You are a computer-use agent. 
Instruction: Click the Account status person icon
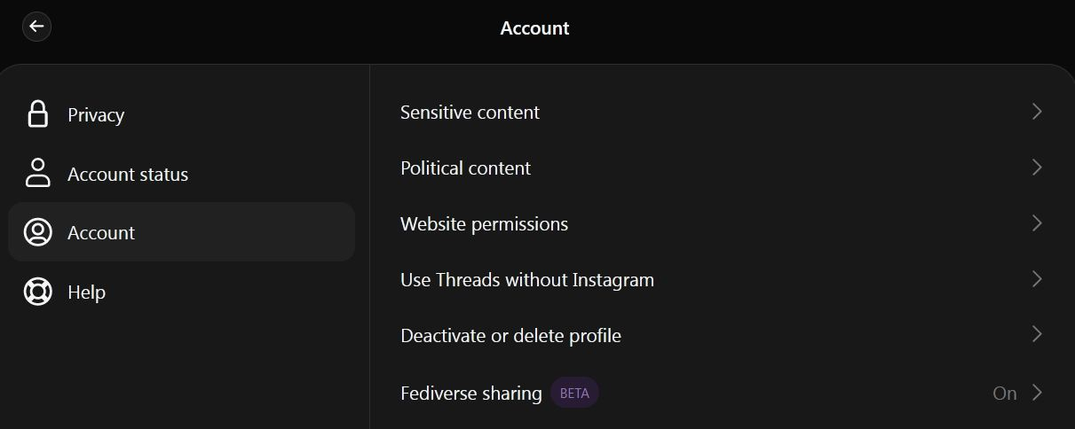[37, 174]
